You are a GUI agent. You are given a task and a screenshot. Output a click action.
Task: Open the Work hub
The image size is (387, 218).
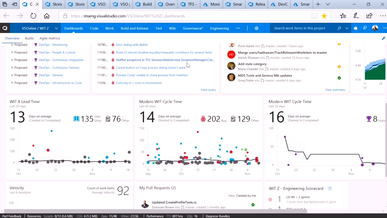pyautogui.click(x=109, y=28)
